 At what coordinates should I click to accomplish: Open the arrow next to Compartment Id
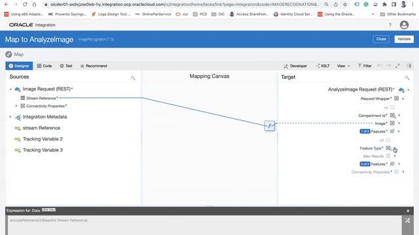[399, 116]
